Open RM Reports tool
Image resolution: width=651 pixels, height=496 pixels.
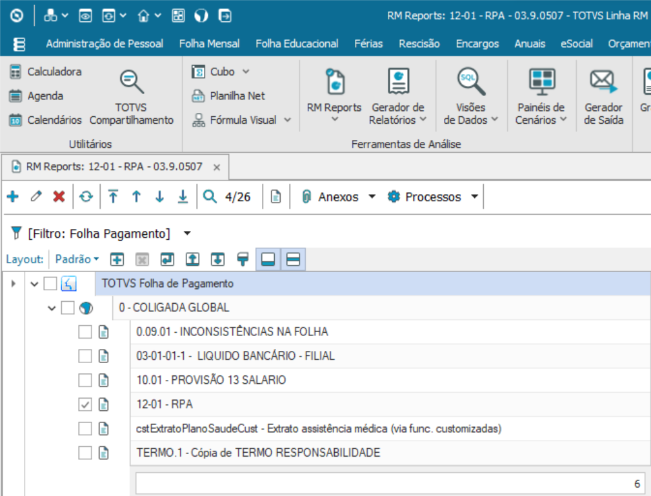334,96
